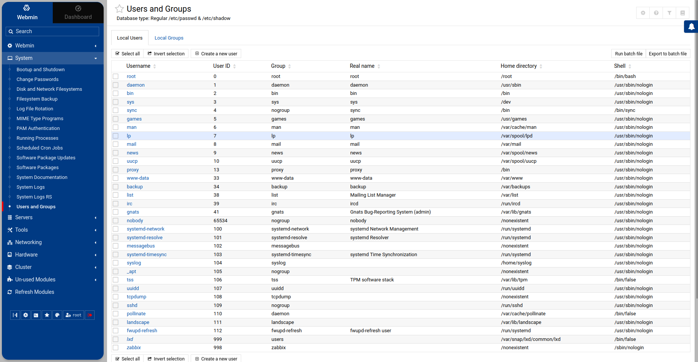Image resolution: width=698 pixels, height=362 pixels.
Task: Open module help question mark icon
Action: (x=656, y=13)
